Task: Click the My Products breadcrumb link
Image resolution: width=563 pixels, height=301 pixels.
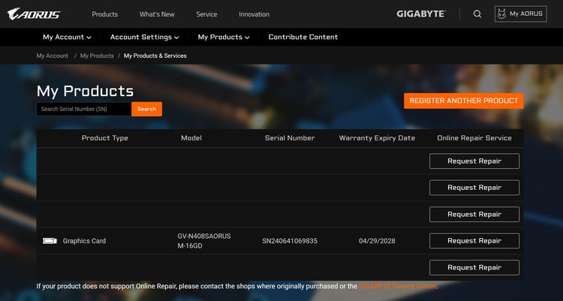Action: [97, 56]
